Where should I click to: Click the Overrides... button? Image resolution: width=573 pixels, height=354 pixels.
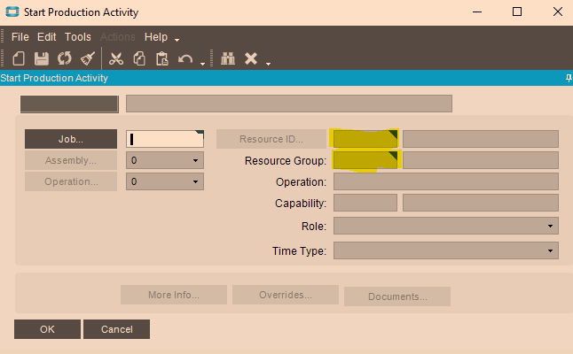[x=286, y=295]
